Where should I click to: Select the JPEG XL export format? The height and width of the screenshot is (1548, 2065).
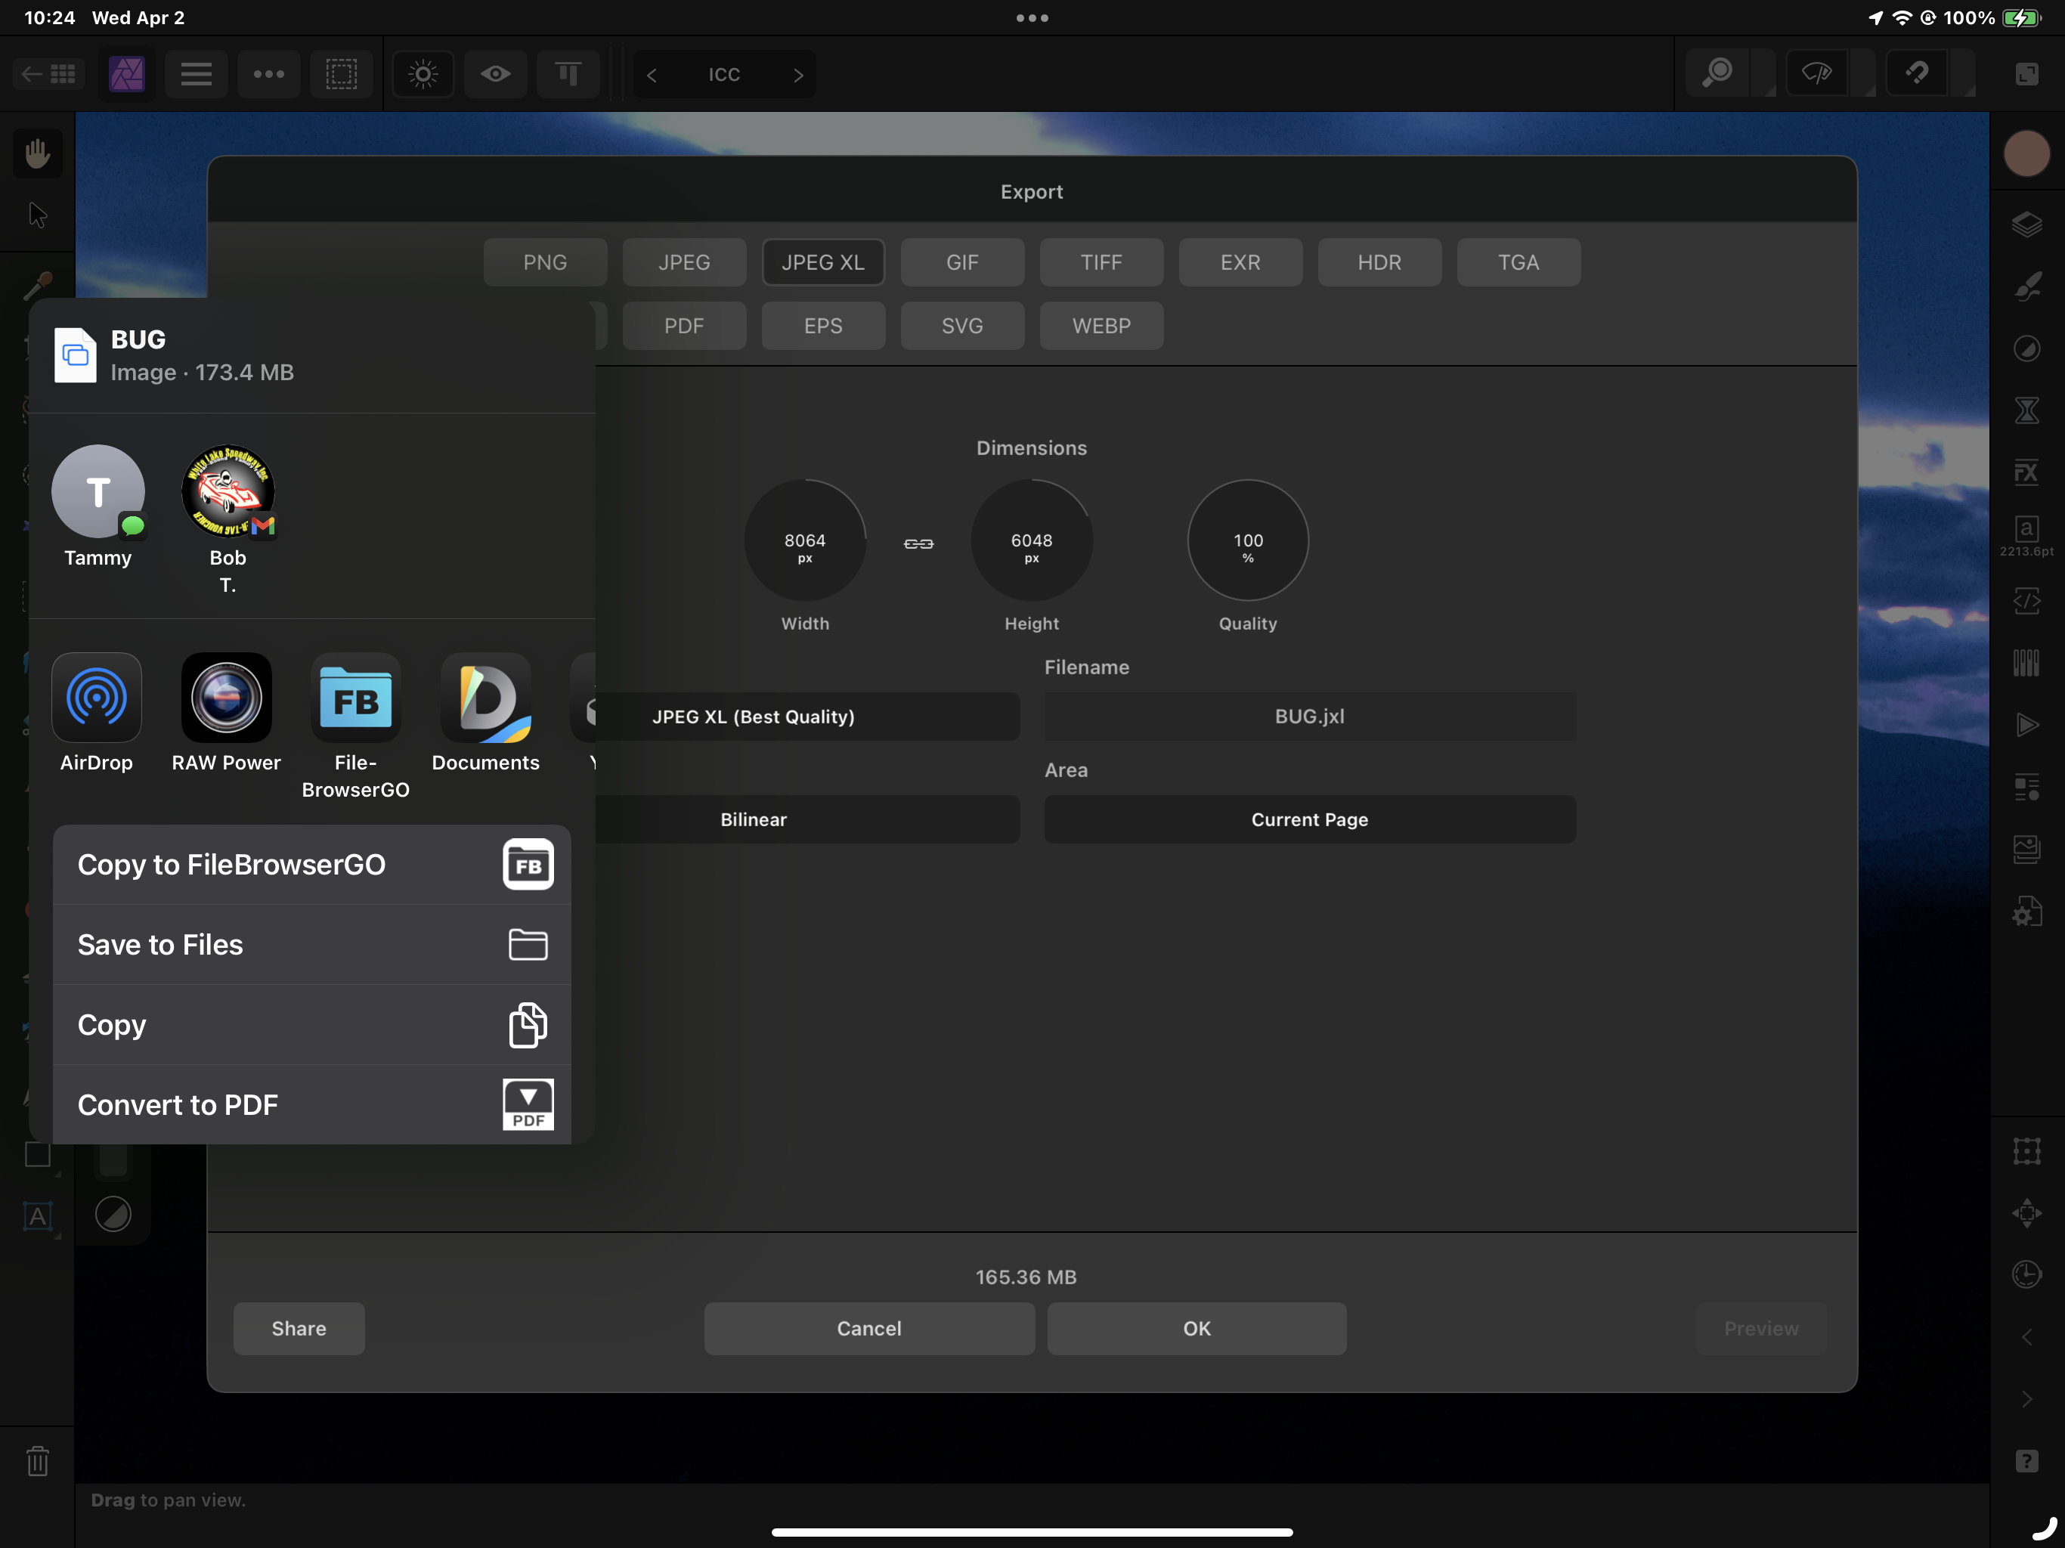(823, 262)
